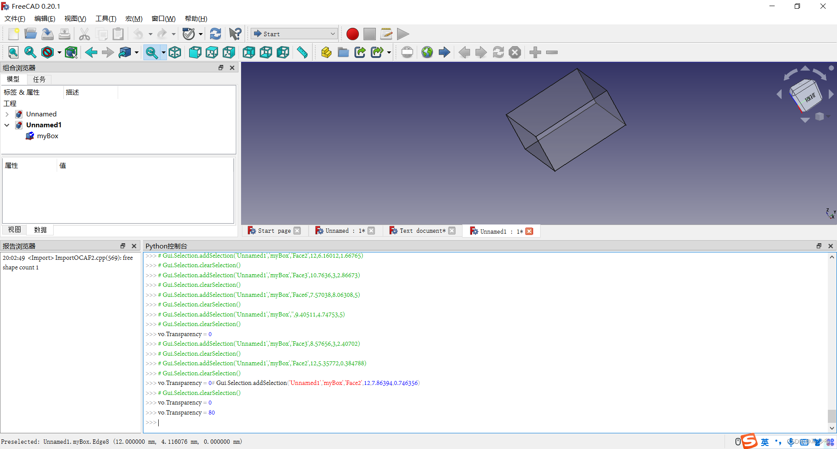Click the Sogou input taskbar icon

(x=749, y=442)
